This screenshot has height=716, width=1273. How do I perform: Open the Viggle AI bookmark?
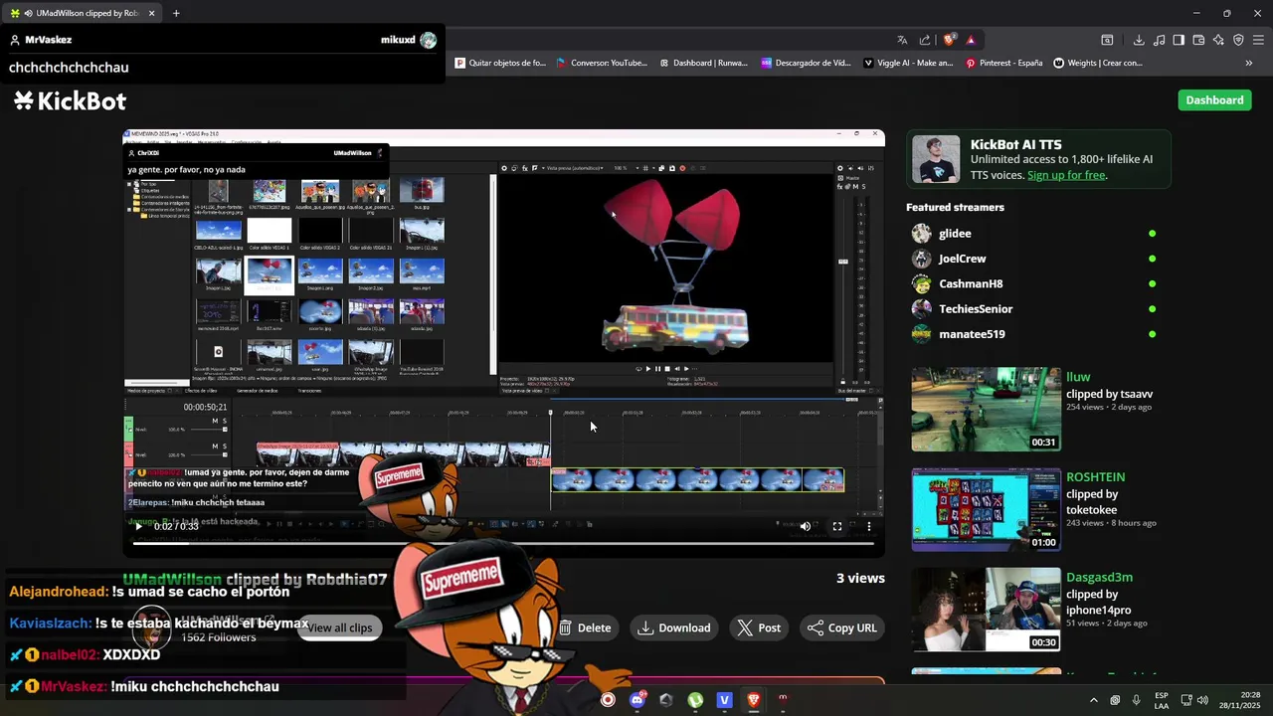tap(908, 63)
